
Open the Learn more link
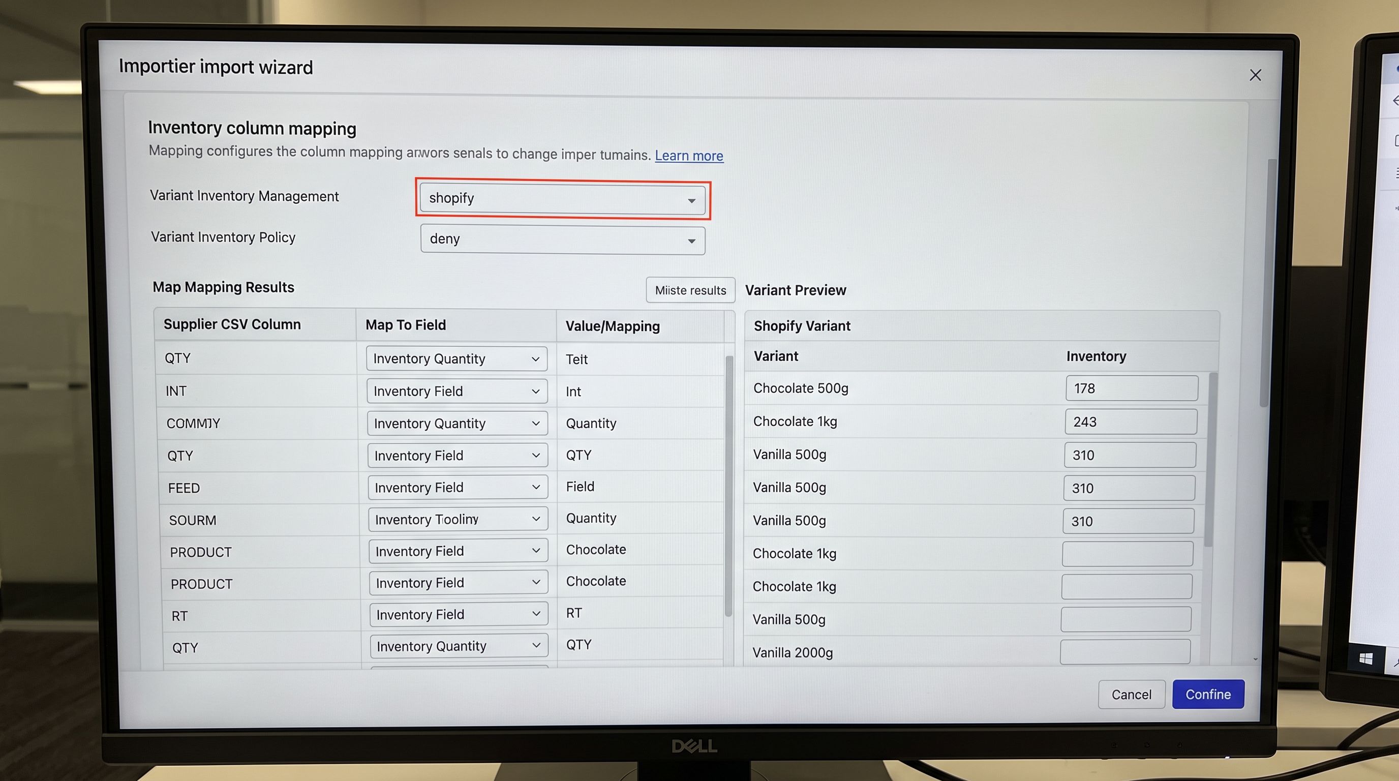click(689, 156)
